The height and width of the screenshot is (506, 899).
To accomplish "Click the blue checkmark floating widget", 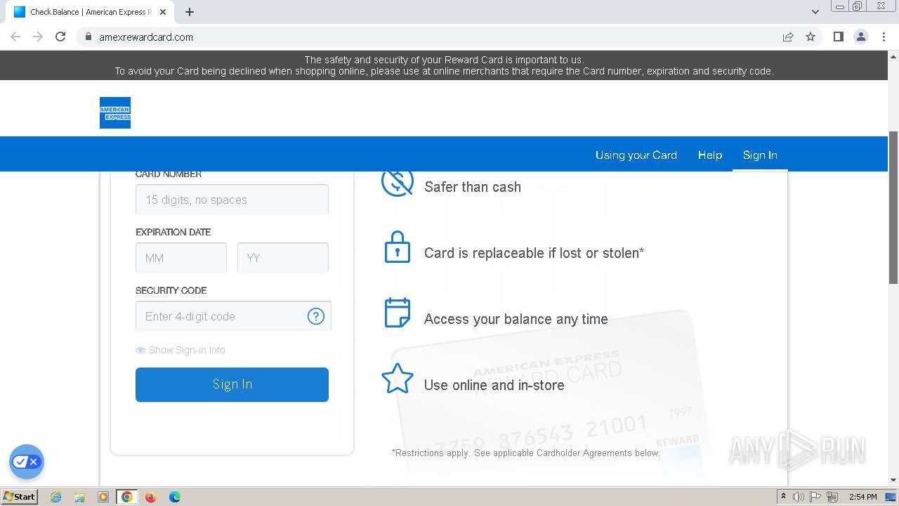I will coord(27,462).
